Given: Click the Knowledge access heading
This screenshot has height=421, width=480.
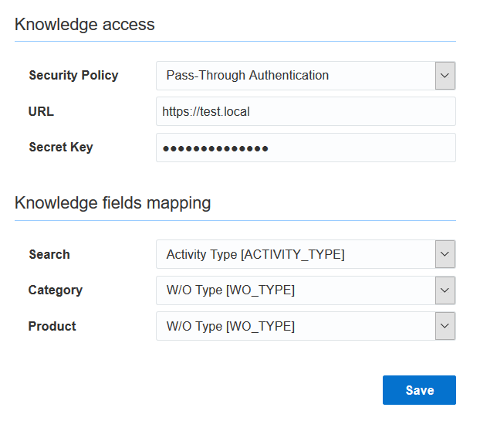Looking at the screenshot, I should tap(85, 24).
